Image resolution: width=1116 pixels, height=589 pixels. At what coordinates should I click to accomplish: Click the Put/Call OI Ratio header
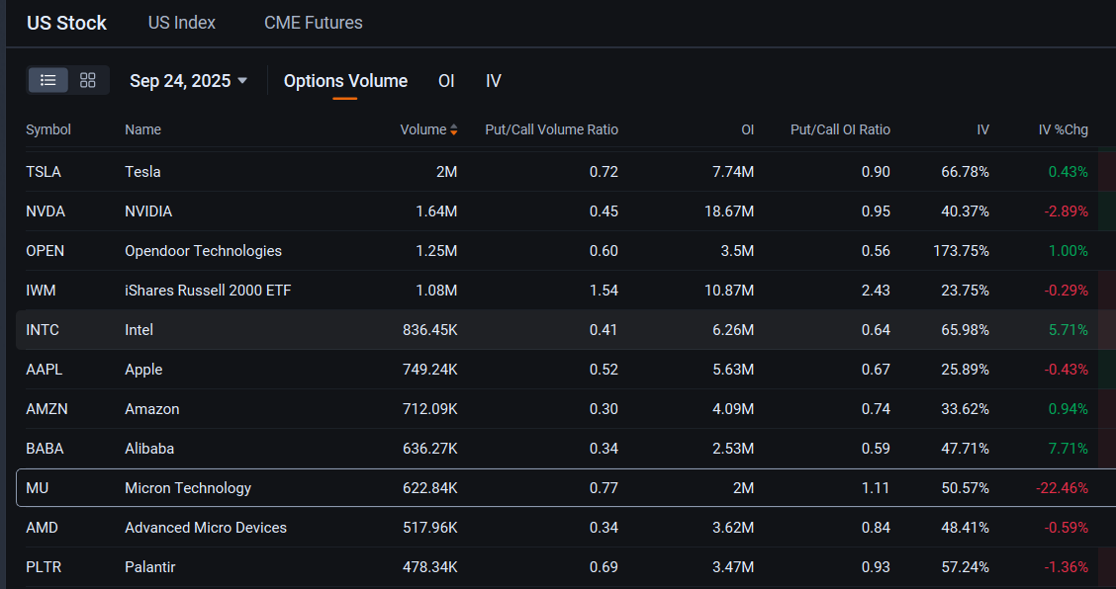tap(840, 129)
